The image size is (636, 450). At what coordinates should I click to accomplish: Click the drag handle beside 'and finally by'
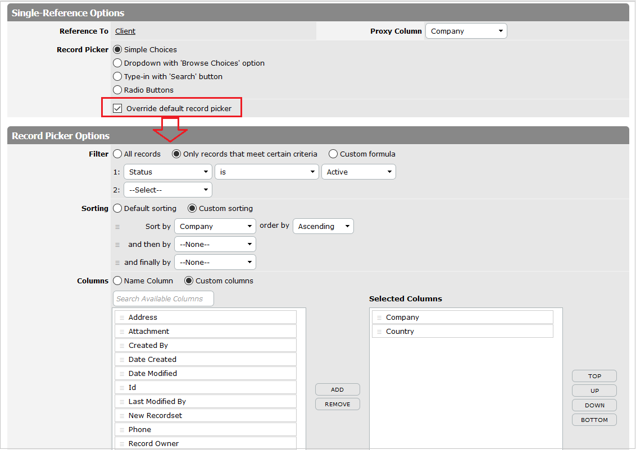pyautogui.click(x=117, y=263)
